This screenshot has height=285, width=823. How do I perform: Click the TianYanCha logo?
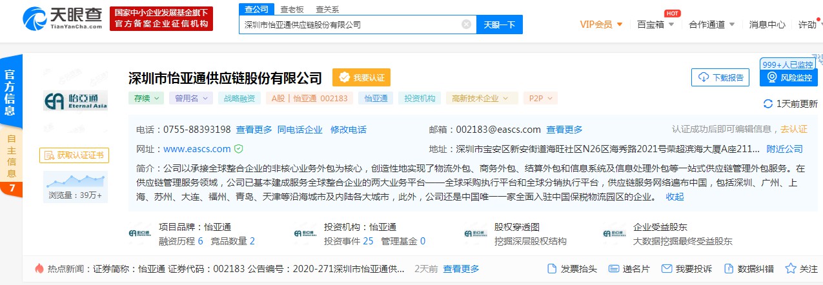pyautogui.click(x=62, y=19)
